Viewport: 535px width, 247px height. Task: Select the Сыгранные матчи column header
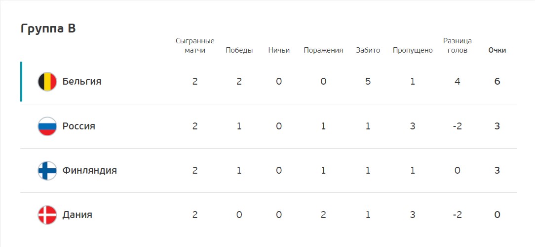[x=195, y=46]
